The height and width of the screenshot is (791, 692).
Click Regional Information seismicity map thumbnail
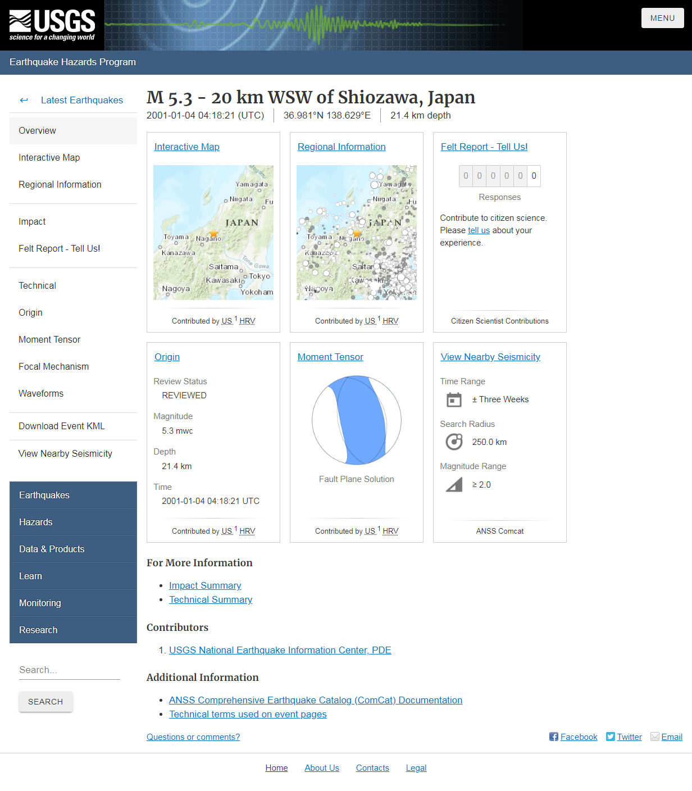click(357, 233)
